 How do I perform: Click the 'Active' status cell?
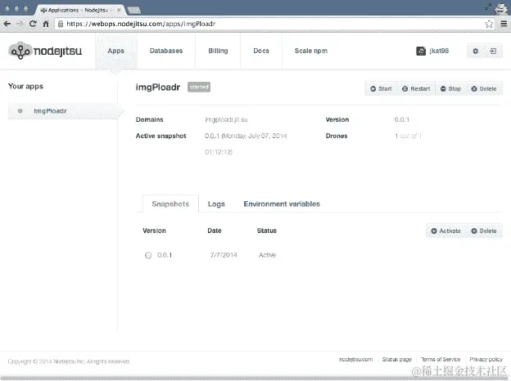[267, 255]
